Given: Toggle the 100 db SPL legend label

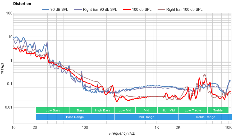Looking at the screenshot, I should point(142,9).
